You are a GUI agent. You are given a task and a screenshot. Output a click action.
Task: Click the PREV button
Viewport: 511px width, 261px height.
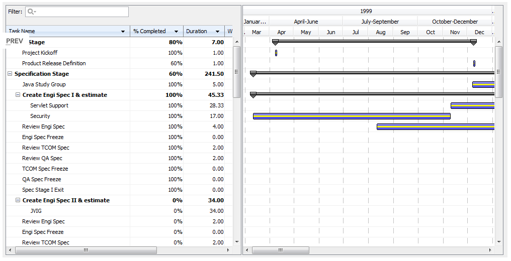[x=14, y=41]
